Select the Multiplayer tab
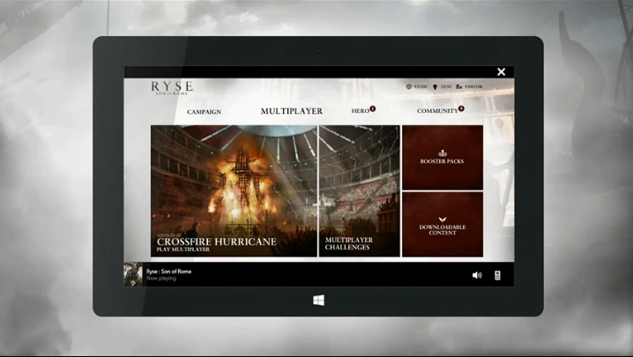Viewport: 633px width, 357px height. (292, 111)
